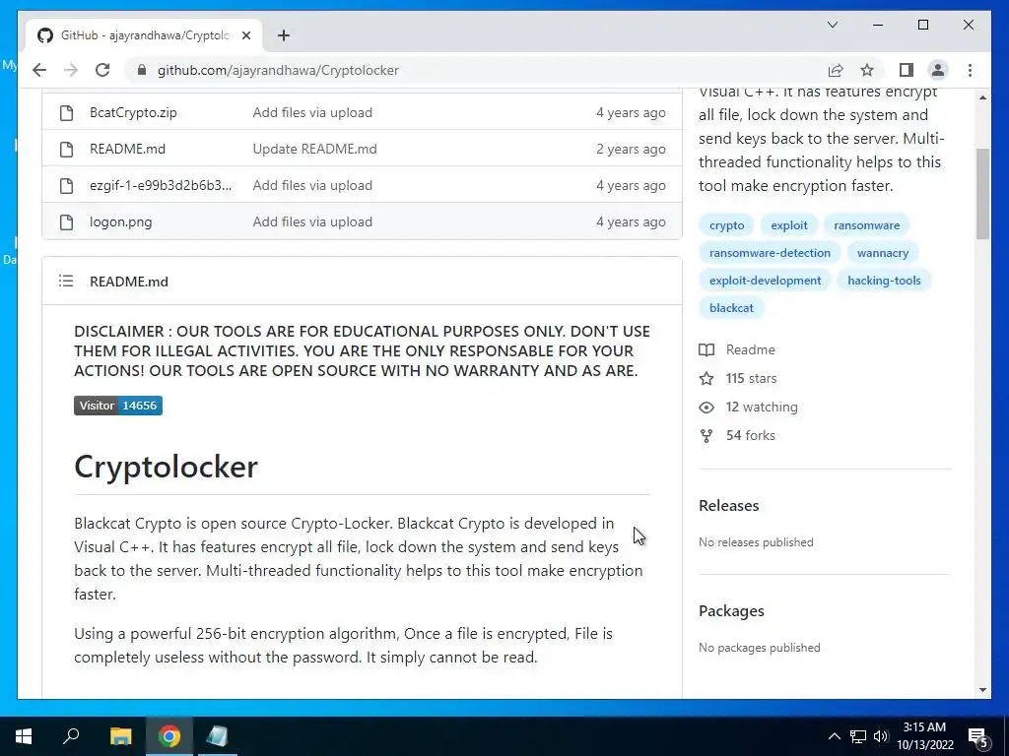Bookmark this tab with the star icon

(x=867, y=70)
